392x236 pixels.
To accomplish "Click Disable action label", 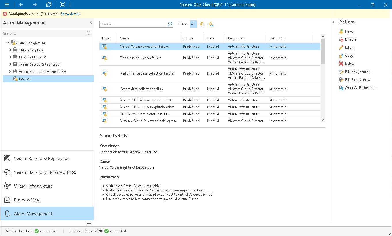I will 351,39.
